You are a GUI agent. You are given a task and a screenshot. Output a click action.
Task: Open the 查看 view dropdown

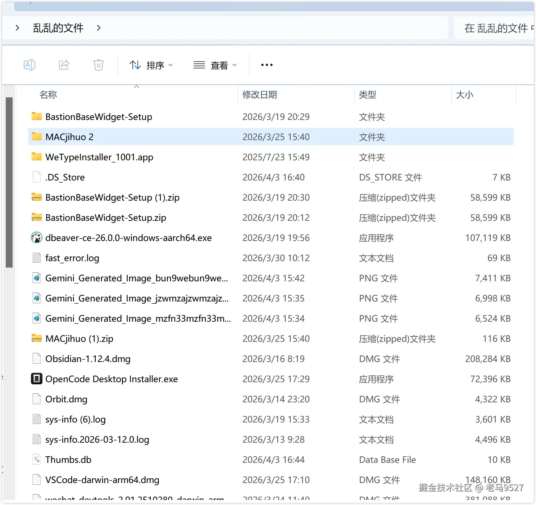[215, 65]
